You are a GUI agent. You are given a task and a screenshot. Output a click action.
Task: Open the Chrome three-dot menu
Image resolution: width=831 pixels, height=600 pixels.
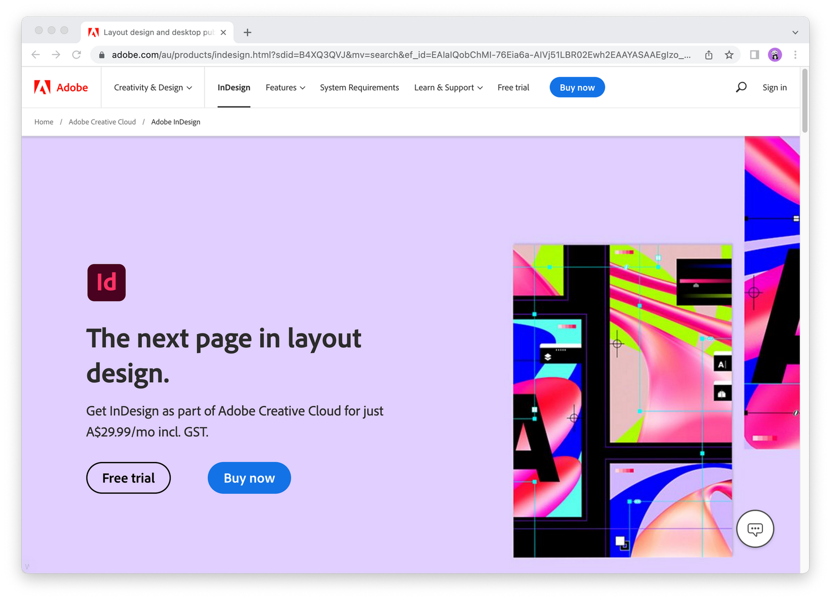point(796,55)
